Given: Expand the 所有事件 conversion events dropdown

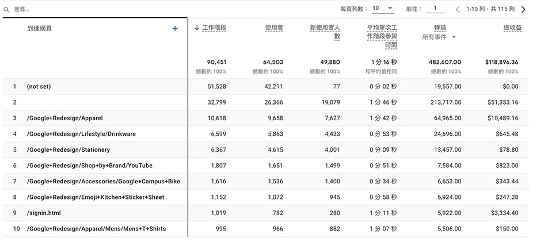Looking at the screenshot, I should tap(454, 37).
